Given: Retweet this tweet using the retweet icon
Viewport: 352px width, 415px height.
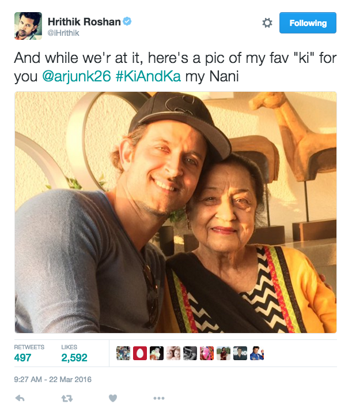Looking at the screenshot, I should pyautogui.click(x=67, y=398).
